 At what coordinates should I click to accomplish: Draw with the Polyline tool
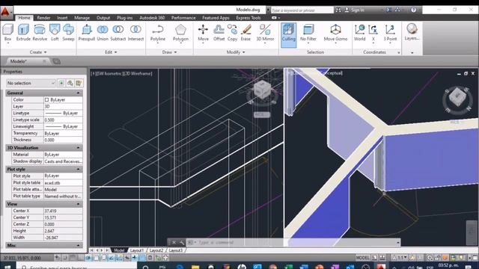click(158, 33)
